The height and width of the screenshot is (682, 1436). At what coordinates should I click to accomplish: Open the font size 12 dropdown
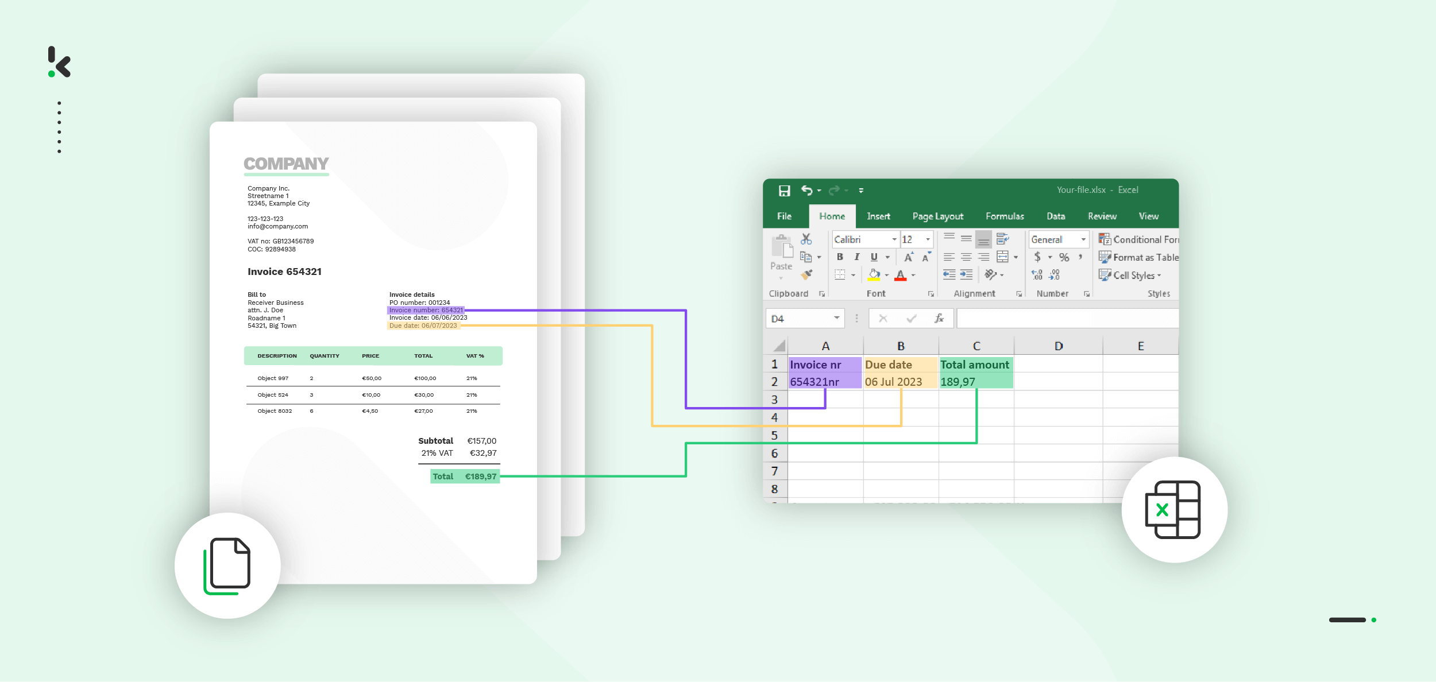[928, 239]
